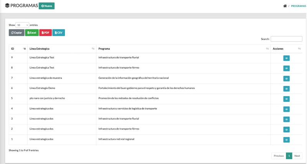Image resolution: width=307 pixels, height=164 pixels.
Task: Click the Search input field
Action: click(x=286, y=39)
